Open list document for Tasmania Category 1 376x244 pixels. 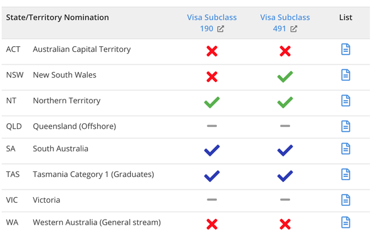(x=345, y=175)
